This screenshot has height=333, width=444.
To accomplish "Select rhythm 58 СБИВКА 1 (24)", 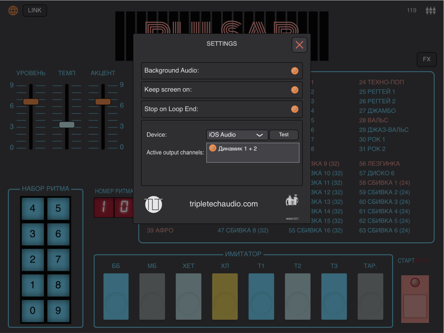I will click(x=385, y=182).
